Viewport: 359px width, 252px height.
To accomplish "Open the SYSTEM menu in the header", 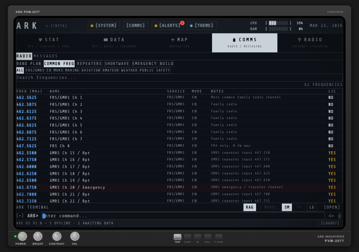I will pyautogui.click(x=103, y=25).
